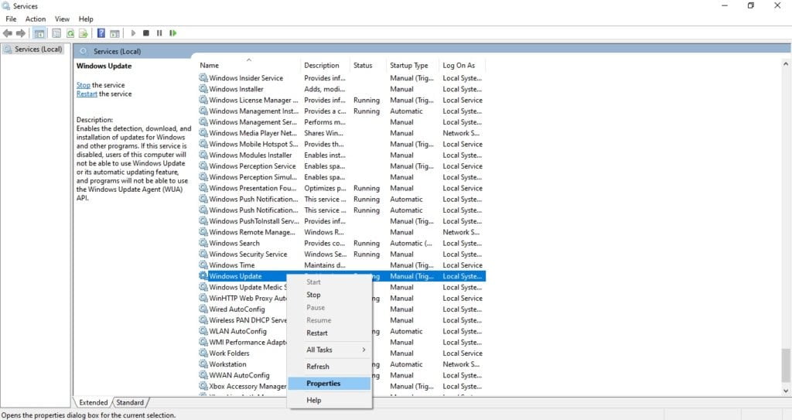The image size is (792, 420).
Task: Switch to the Extended tab
Action: tap(94, 402)
